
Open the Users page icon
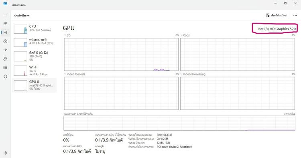pos(5,59)
